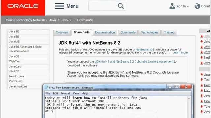This screenshot has width=211, height=118.
Task: Open Java Embedded sidebar item
Action: click(28, 51)
